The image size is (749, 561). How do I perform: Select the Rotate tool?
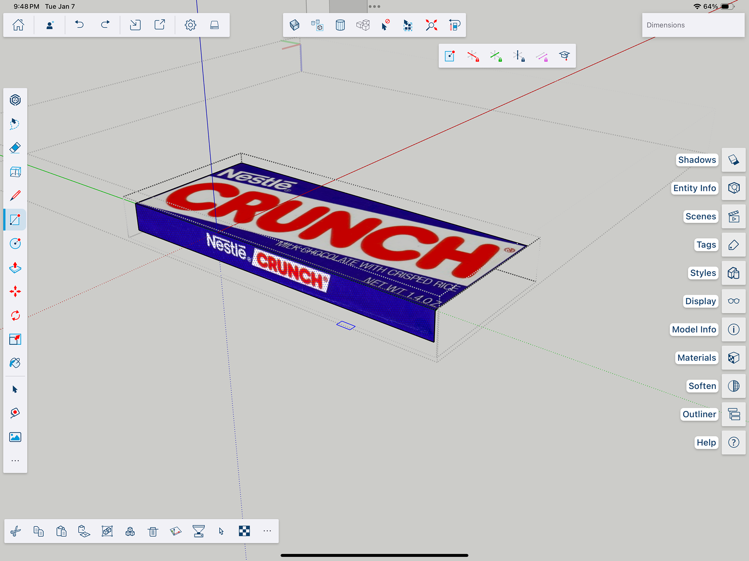click(15, 316)
